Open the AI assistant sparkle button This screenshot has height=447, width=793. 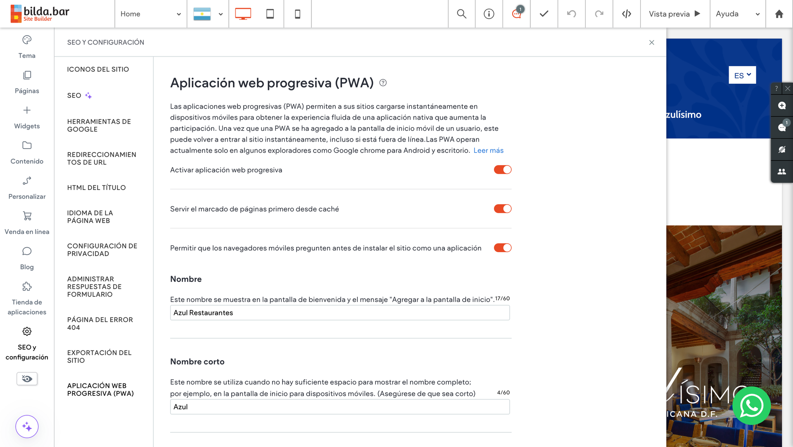(27, 426)
